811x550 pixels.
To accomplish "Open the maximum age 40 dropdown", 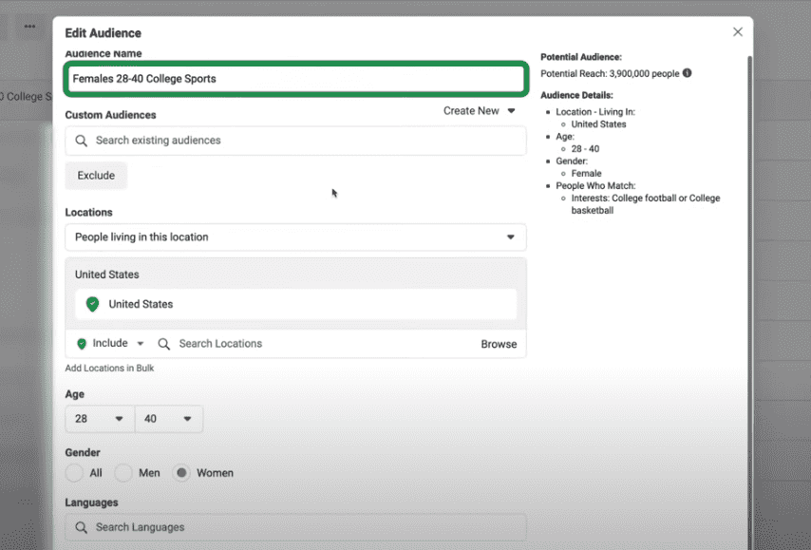I will tap(169, 419).
